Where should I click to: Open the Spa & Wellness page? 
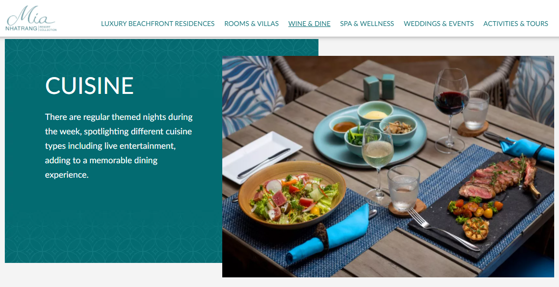367,24
